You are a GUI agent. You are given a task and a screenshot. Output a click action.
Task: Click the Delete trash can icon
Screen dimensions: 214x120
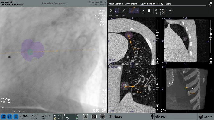(x=149, y=11)
